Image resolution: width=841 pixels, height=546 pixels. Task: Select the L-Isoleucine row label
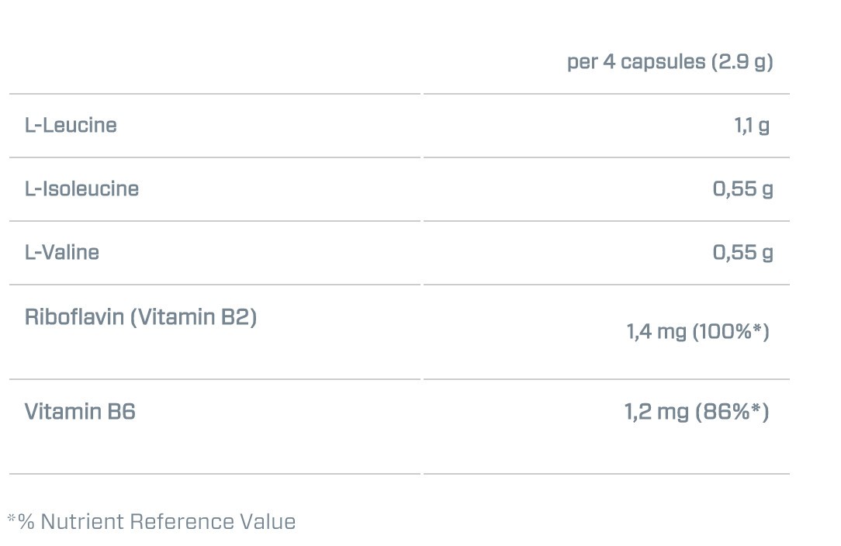point(81,189)
